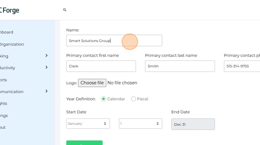Screen dimensions: 260x145
Task: Go to Organization in the sidebar
Action: [11, 44]
